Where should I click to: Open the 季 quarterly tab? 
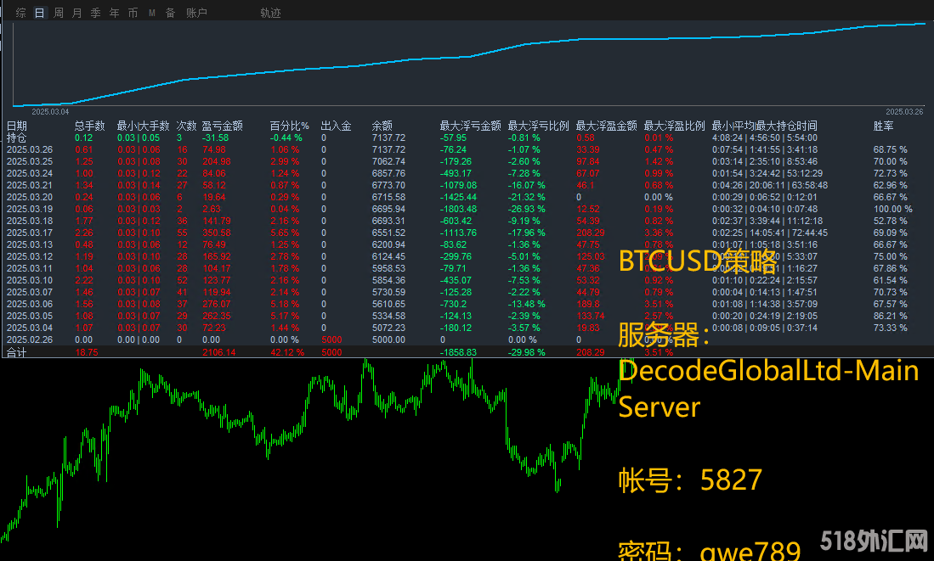click(x=95, y=13)
